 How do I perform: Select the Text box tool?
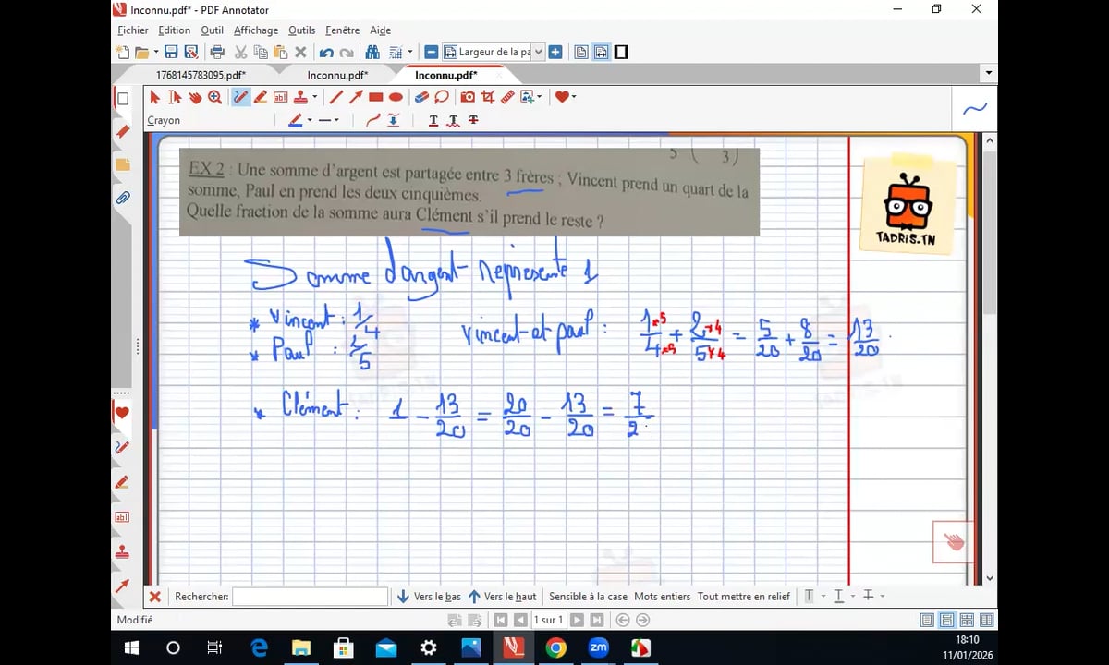[x=280, y=97]
